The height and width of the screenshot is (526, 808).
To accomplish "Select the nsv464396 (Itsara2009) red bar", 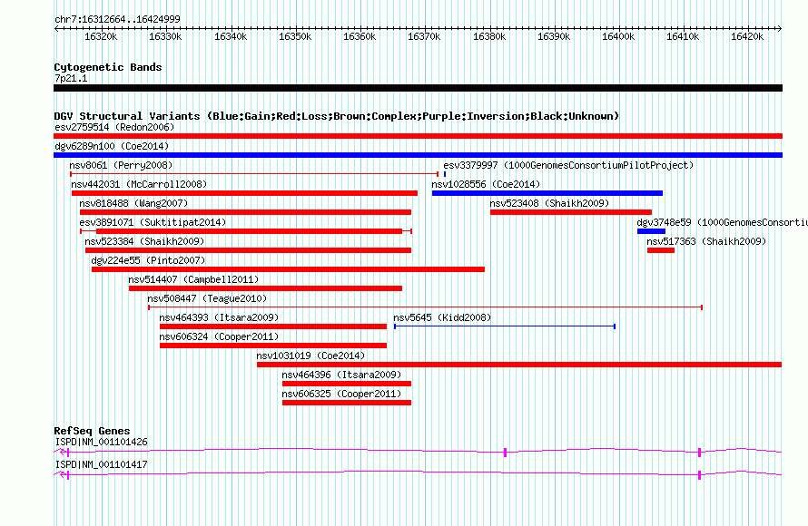I will pos(347,384).
